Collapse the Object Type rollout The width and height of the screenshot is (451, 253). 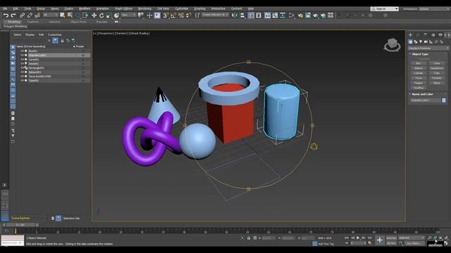coord(420,54)
